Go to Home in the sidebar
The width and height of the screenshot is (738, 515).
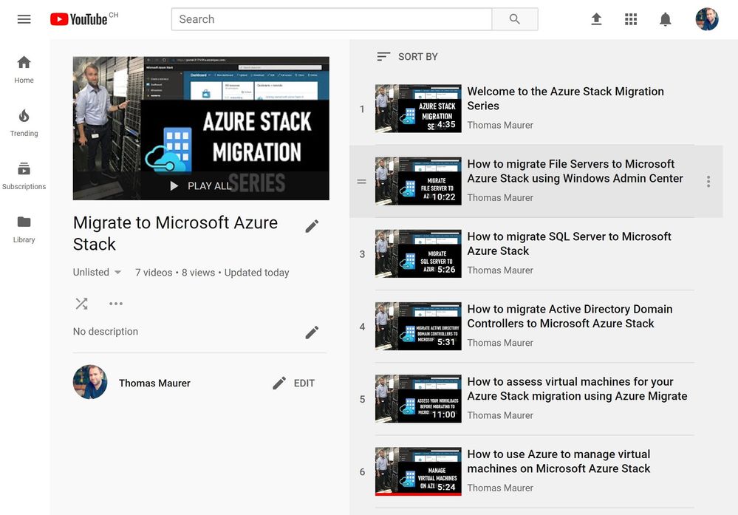(x=24, y=69)
